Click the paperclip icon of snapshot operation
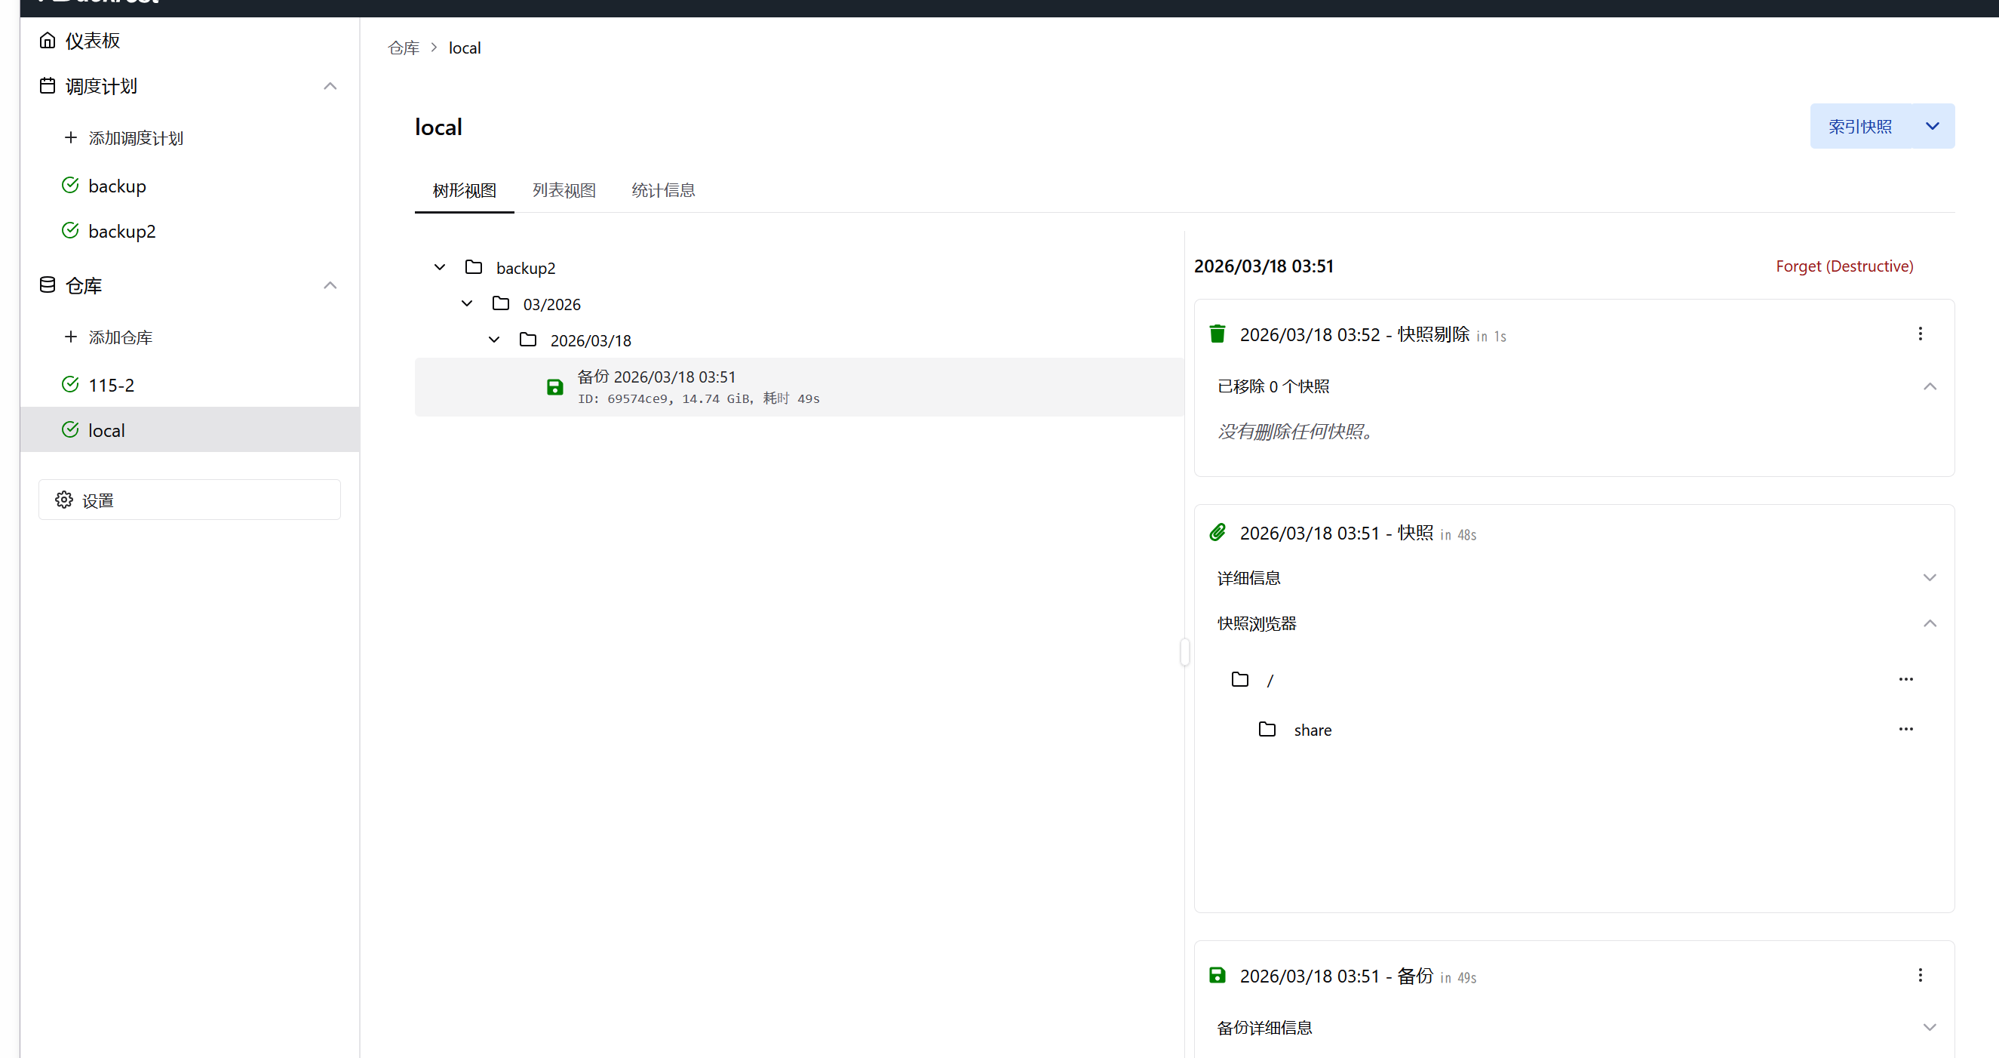 (x=1217, y=533)
